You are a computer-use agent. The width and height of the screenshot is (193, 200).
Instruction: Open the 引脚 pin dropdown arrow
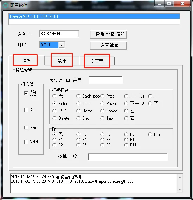point(62,45)
